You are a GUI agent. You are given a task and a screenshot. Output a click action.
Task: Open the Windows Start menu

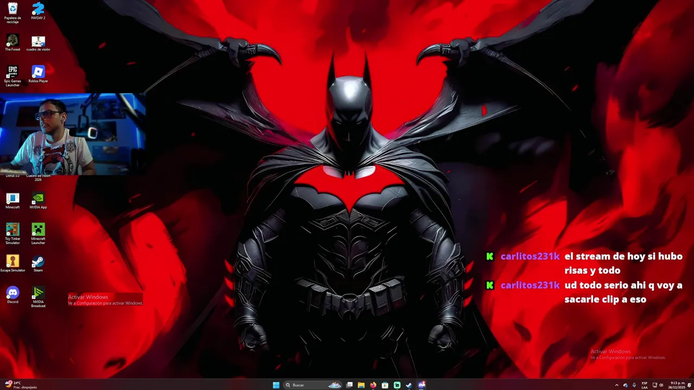[x=276, y=385]
